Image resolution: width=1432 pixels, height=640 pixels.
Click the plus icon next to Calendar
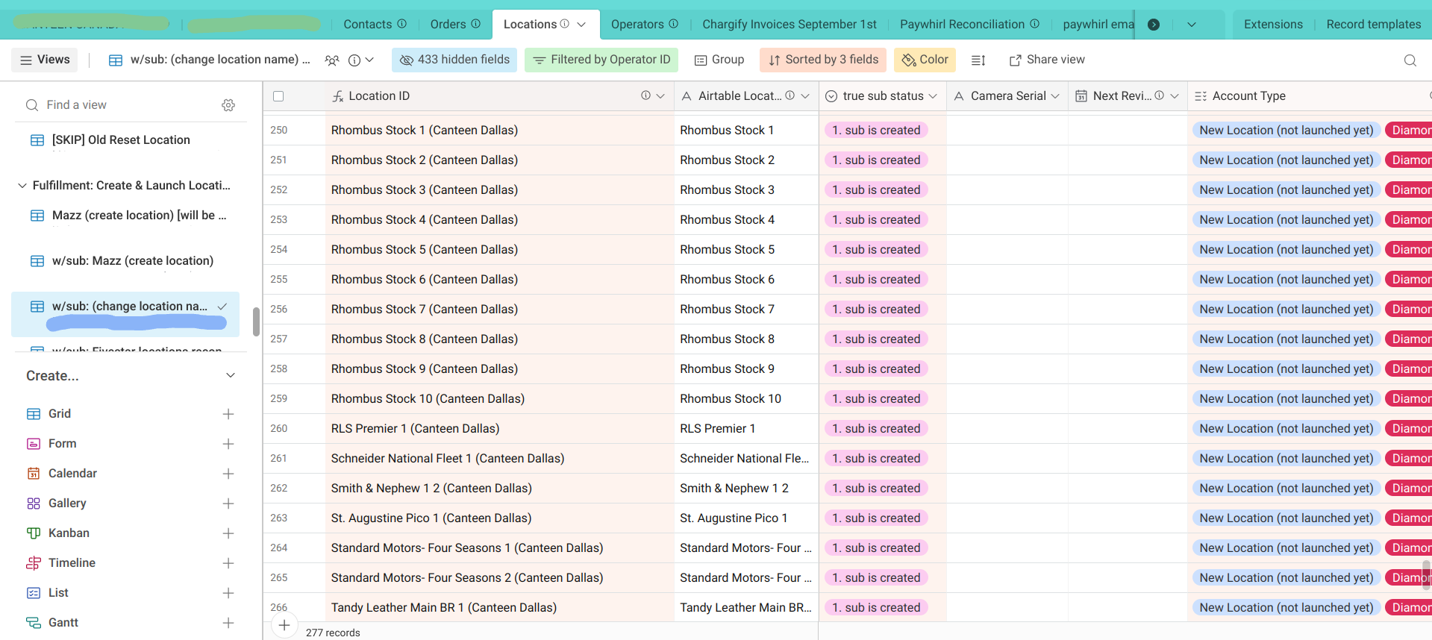tap(228, 474)
